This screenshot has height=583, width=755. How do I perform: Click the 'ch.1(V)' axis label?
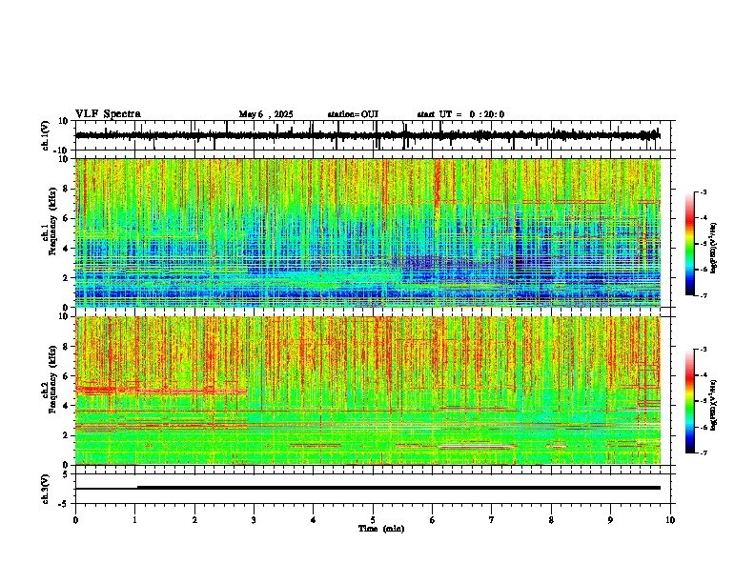[x=46, y=135]
